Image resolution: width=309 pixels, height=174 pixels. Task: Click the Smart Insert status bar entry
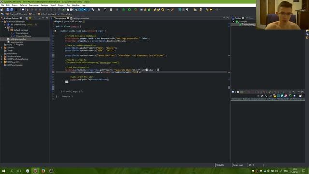point(238,165)
